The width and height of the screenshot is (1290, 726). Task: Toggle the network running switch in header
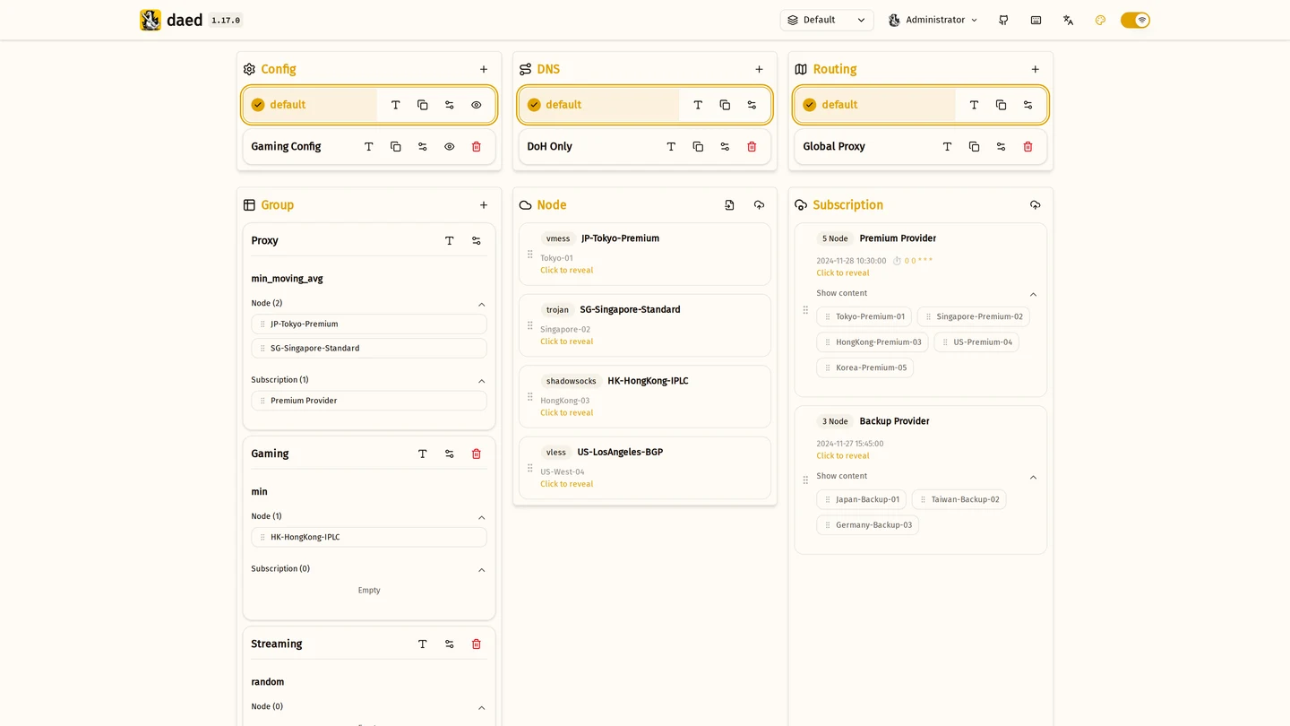pyautogui.click(x=1135, y=20)
